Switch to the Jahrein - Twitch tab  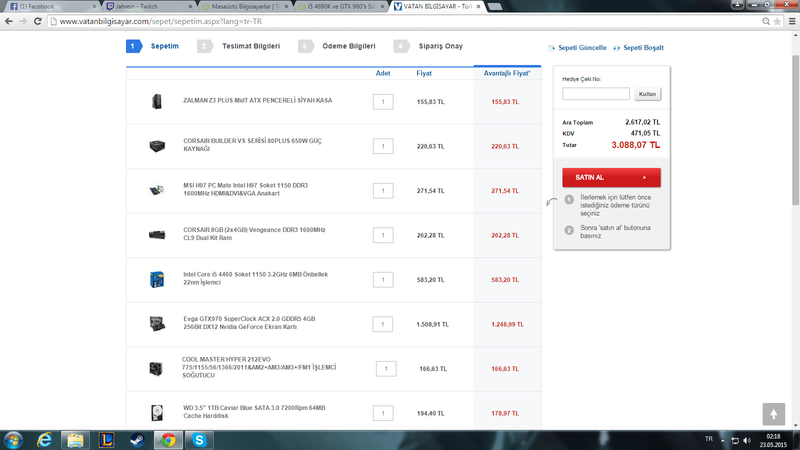[x=149, y=6]
